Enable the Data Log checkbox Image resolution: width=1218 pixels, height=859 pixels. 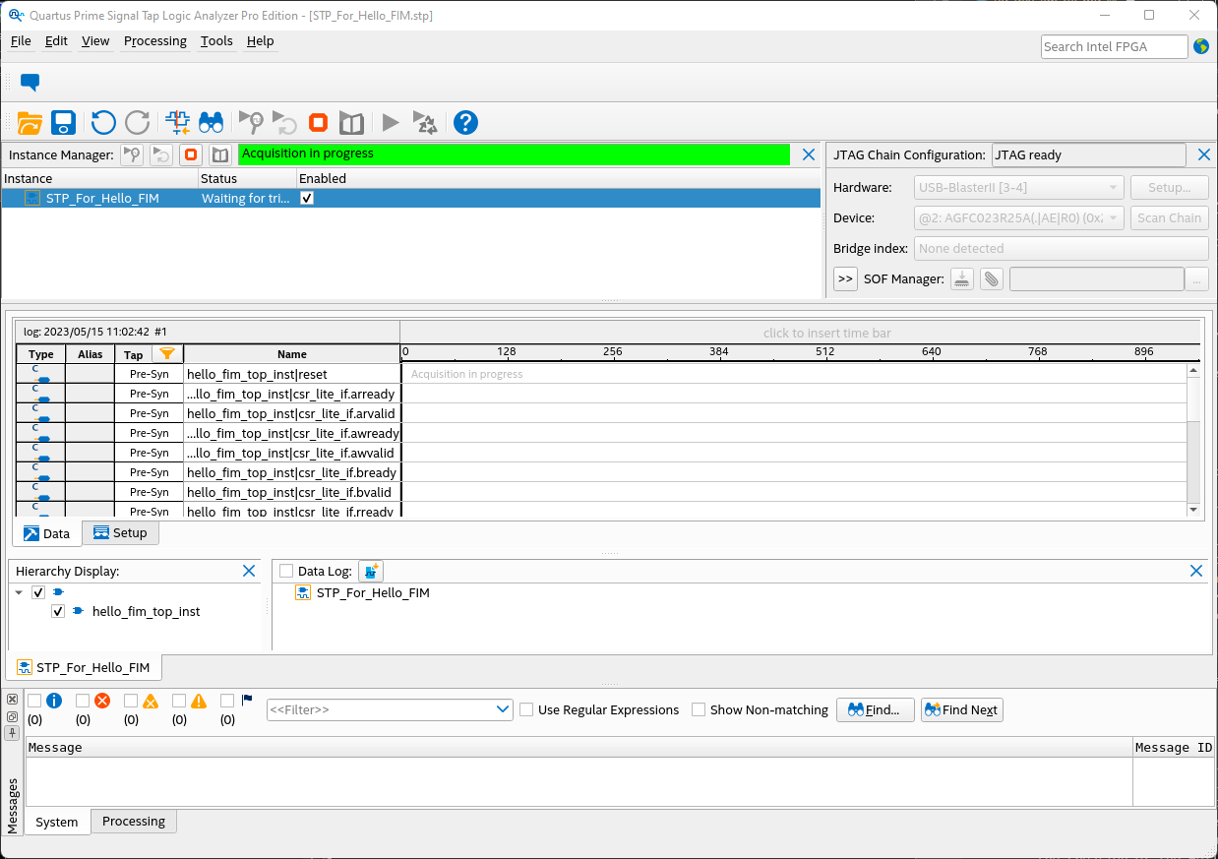click(x=286, y=572)
